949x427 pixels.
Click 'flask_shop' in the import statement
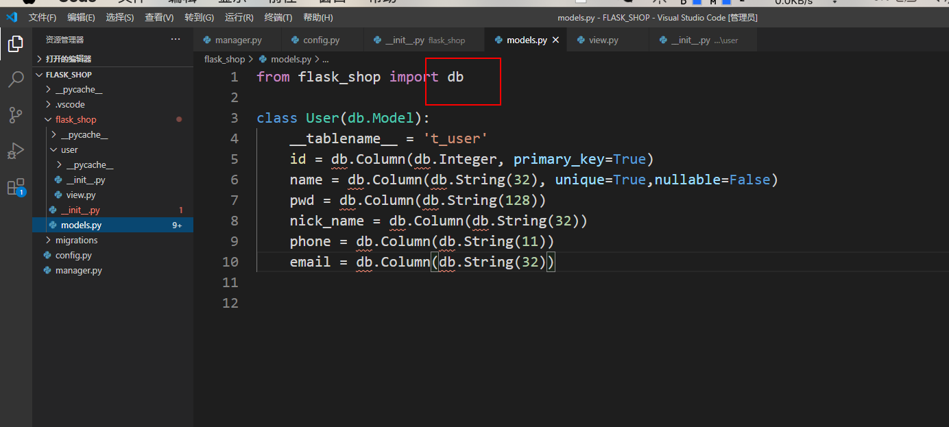coord(339,77)
